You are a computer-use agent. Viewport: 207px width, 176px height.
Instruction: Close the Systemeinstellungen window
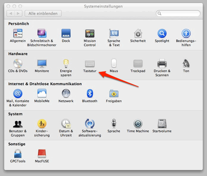point(8,6)
